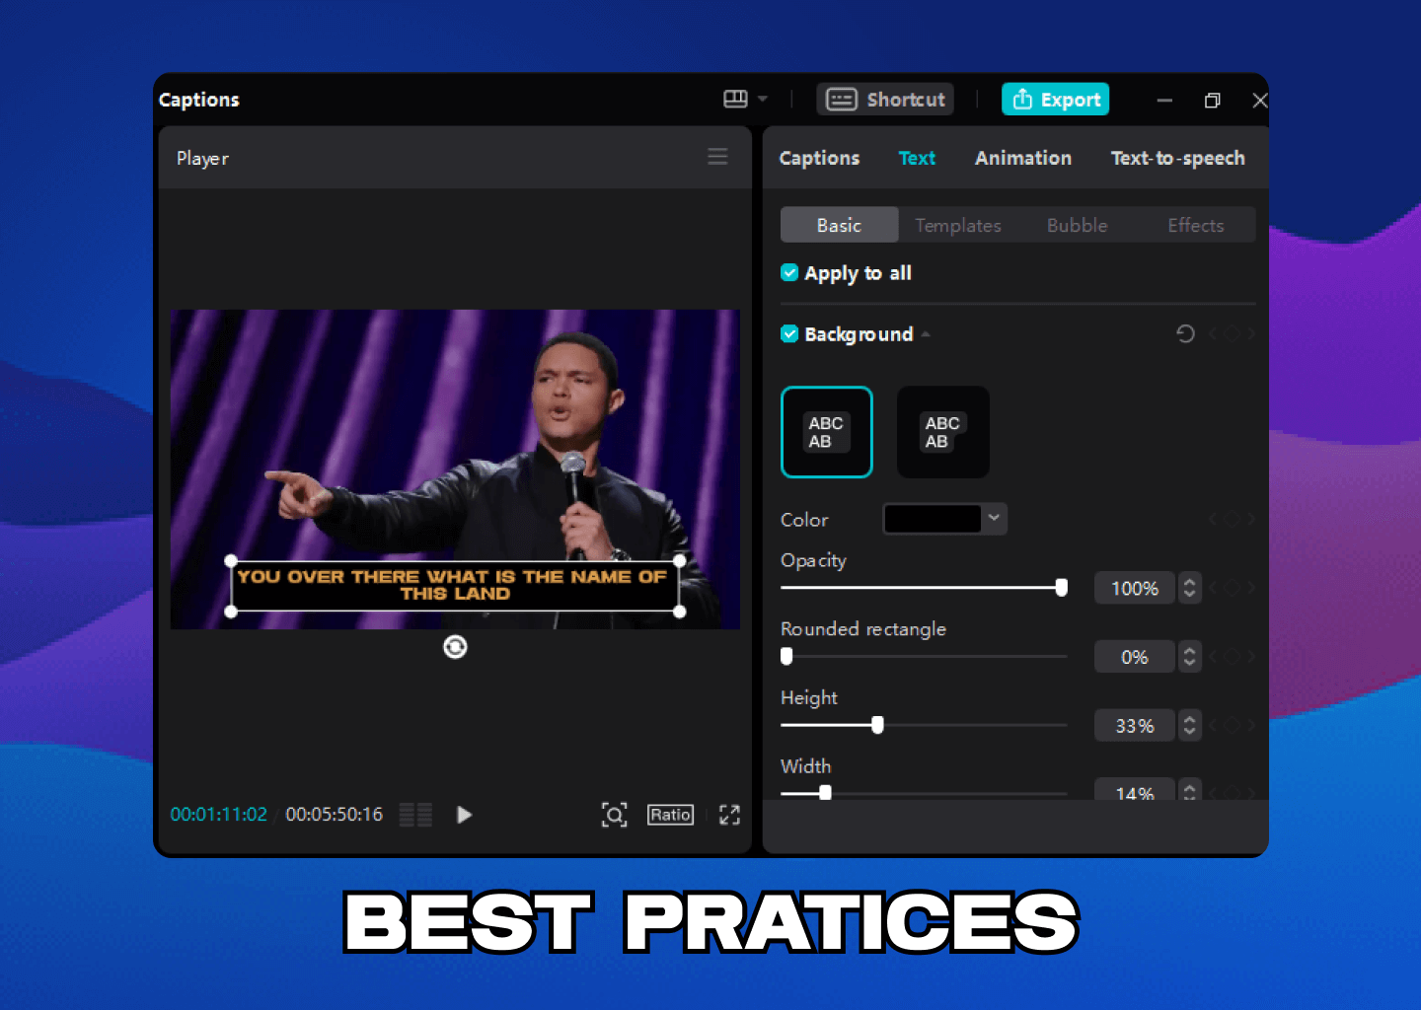Select the Bubble sub-tab

pyautogui.click(x=1077, y=225)
